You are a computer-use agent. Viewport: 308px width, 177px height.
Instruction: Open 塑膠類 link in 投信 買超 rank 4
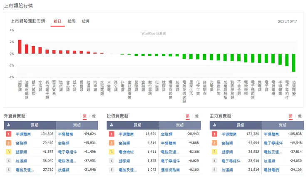pyautogui.click(x=124, y=161)
